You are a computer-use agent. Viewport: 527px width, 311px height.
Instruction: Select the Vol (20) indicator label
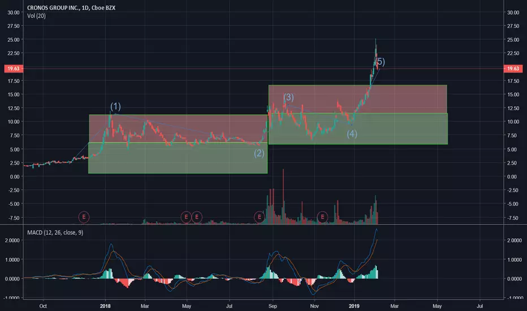(36, 16)
